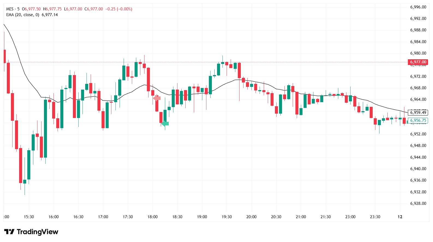Screen dimensions: 433x242
Task: Click the TradingView logo icon
Action: [x=9, y=232]
